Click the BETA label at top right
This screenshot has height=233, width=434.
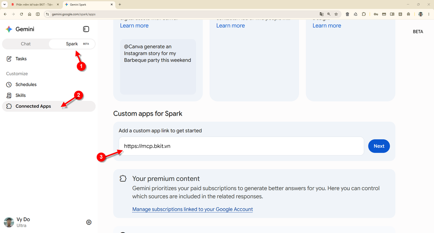[x=418, y=31]
